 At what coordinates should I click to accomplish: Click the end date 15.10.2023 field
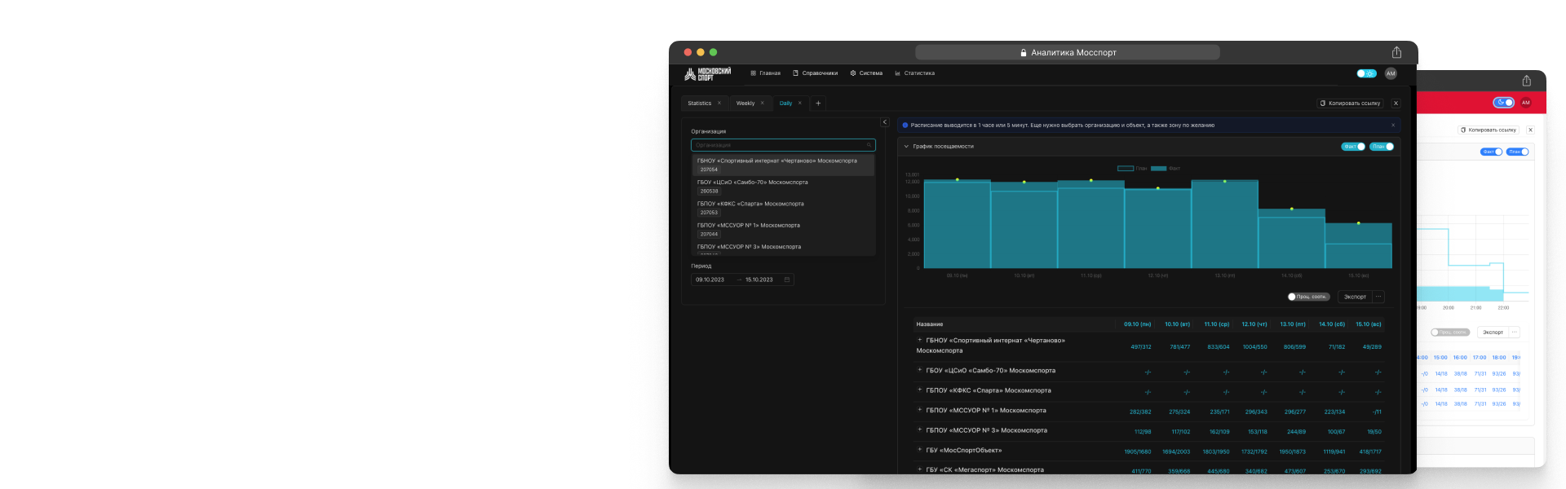[x=759, y=280]
